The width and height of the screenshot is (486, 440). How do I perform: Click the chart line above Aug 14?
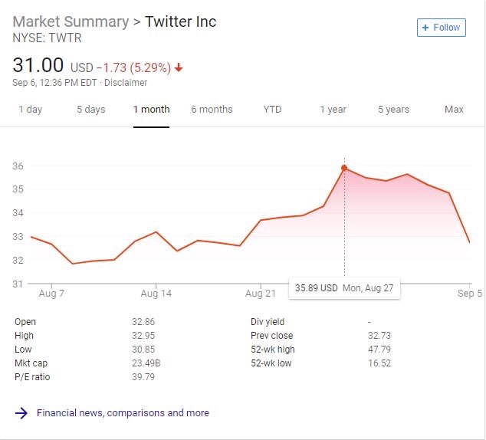pyautogui.click(x=156, y=231)
